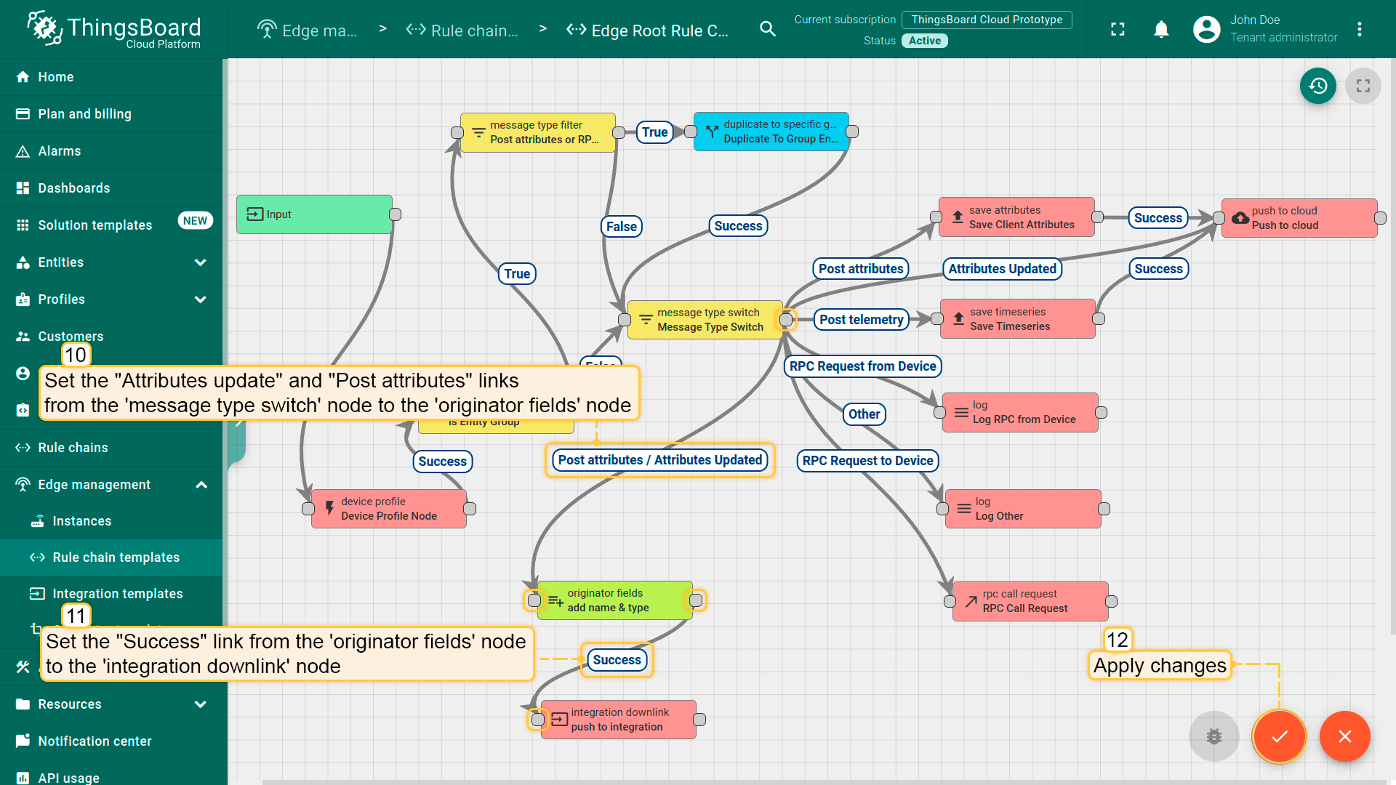
Task: Click ThingsBoard Cloud Prototype subscription badge
Action: pyautogui.click(x=986, y=20)
